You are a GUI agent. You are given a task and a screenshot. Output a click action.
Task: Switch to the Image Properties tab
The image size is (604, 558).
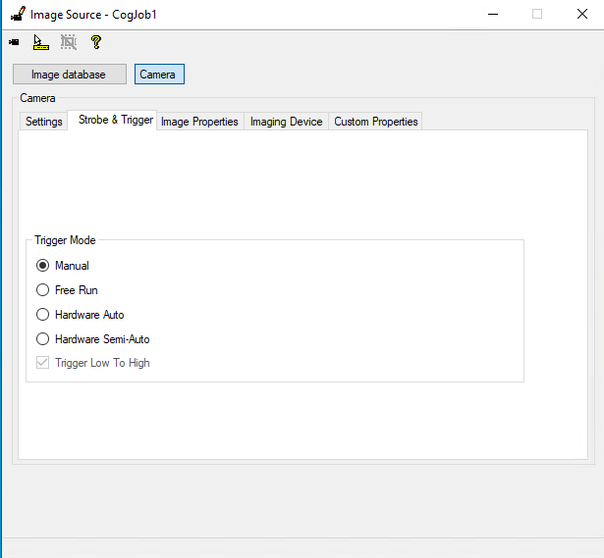[199, 122]
